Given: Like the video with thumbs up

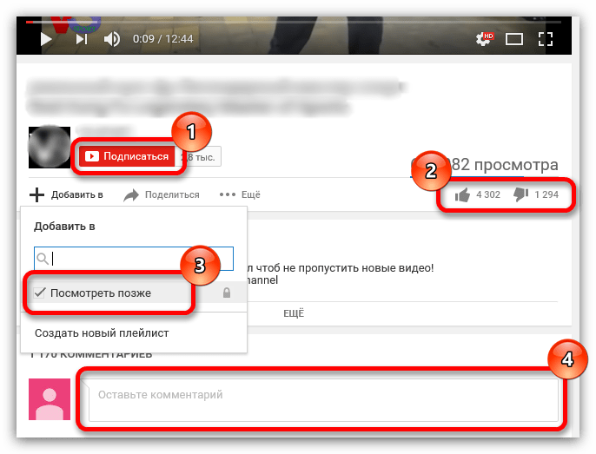Looking at the screenshot, I should 462,195.
